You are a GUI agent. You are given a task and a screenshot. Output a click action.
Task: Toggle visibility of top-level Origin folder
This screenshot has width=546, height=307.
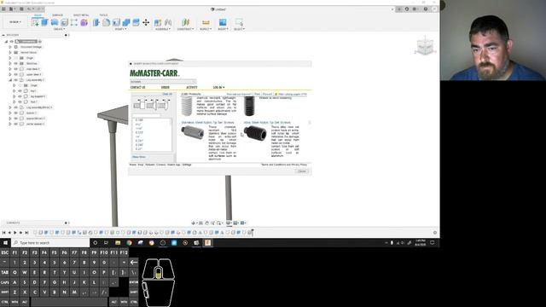(x=15, y=58)
